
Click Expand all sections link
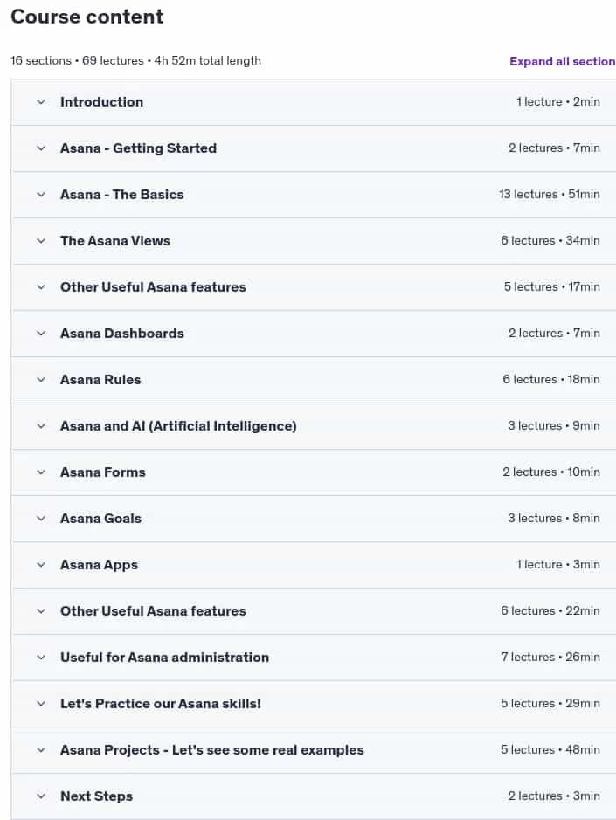(x=563, y=61)
